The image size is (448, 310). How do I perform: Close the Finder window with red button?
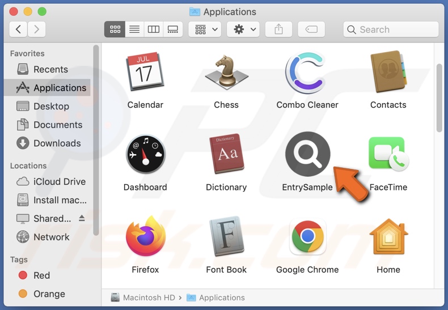[x=14, y=12]
